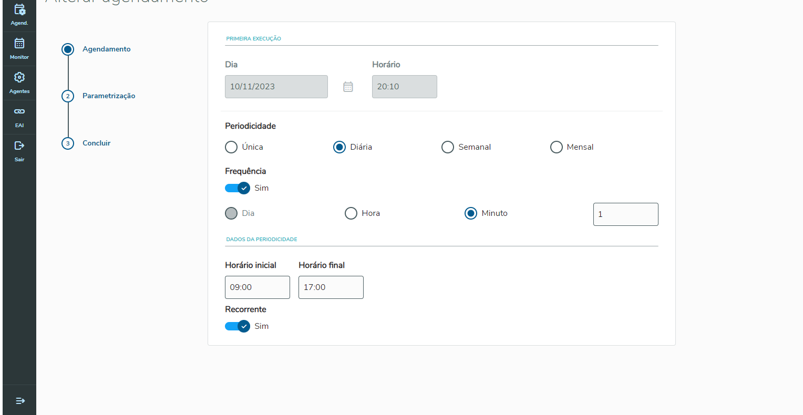Choose Hora as the frequency unit

(x=351, y=213)
